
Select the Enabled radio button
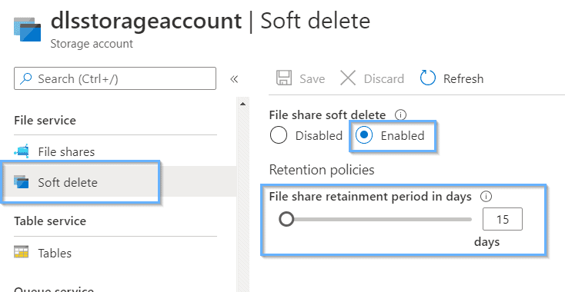click(x=364, y=135)
